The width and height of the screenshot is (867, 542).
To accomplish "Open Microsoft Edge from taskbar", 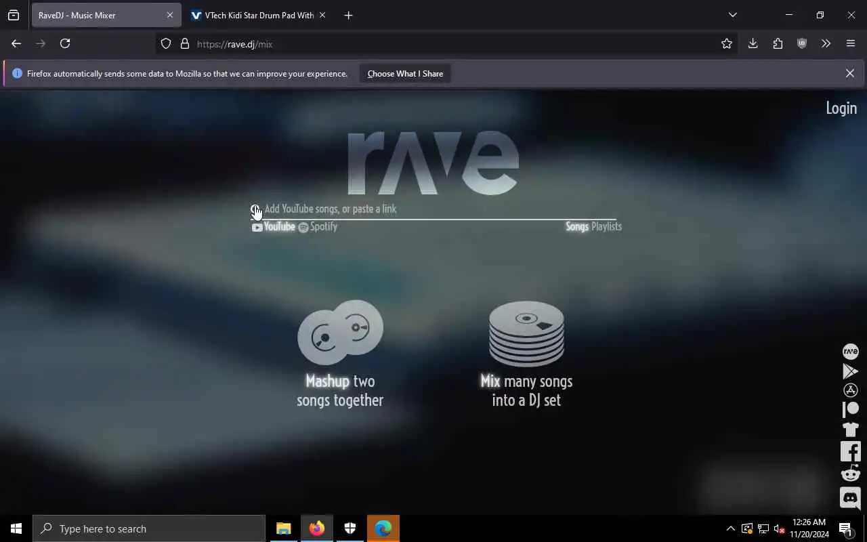I will (x=383, y=528).
